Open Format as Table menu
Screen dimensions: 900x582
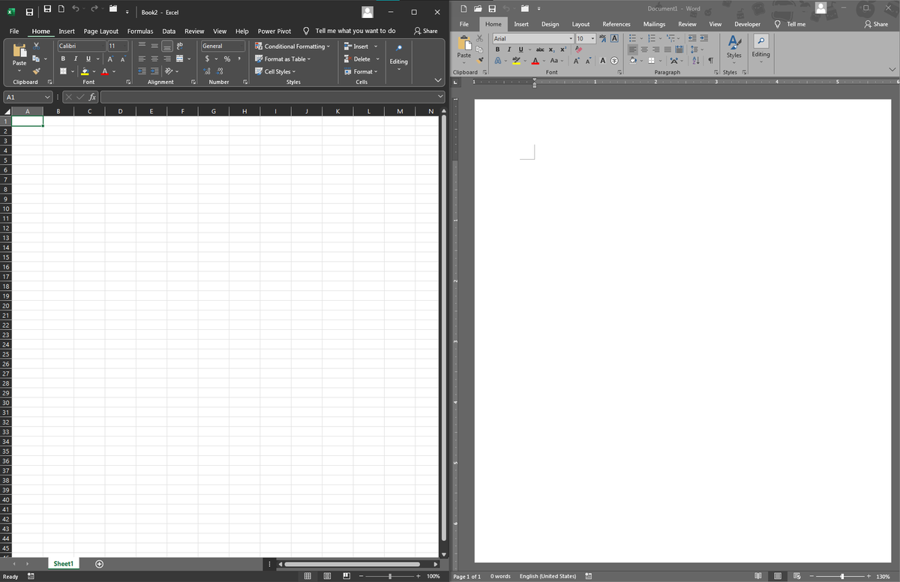283,58
